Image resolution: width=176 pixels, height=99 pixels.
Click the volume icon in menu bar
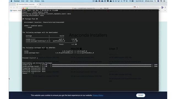coord(127,1)
